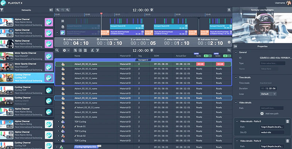Click the hand icon on the ON AIR row
Image resolution: width=292 pixels, height=149 pixels.
(63, 64)
